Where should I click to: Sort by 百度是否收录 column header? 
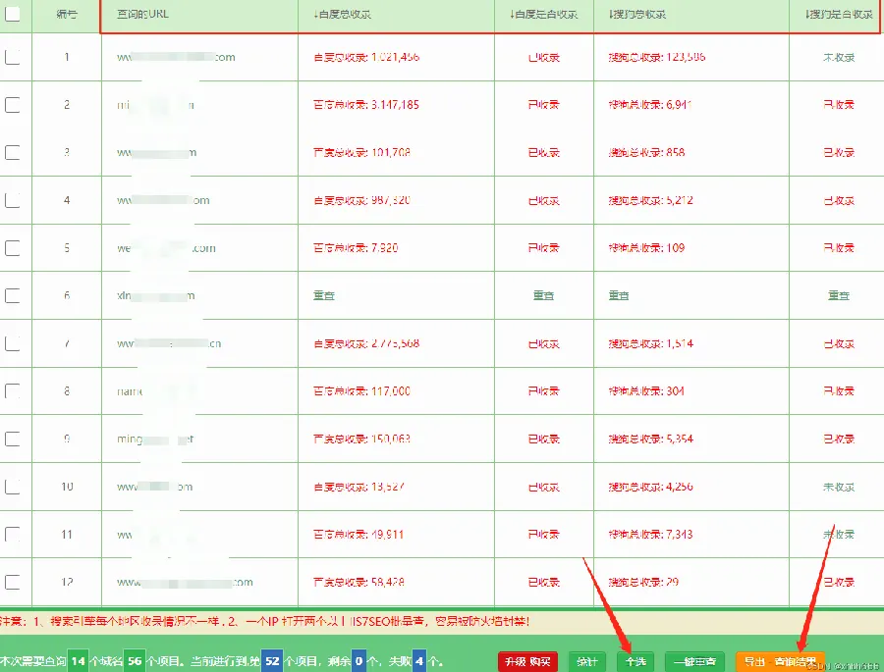[543, 14]
